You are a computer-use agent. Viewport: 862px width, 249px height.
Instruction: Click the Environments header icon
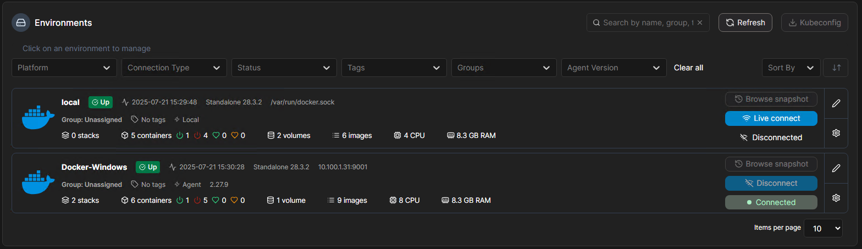(21, 23)
